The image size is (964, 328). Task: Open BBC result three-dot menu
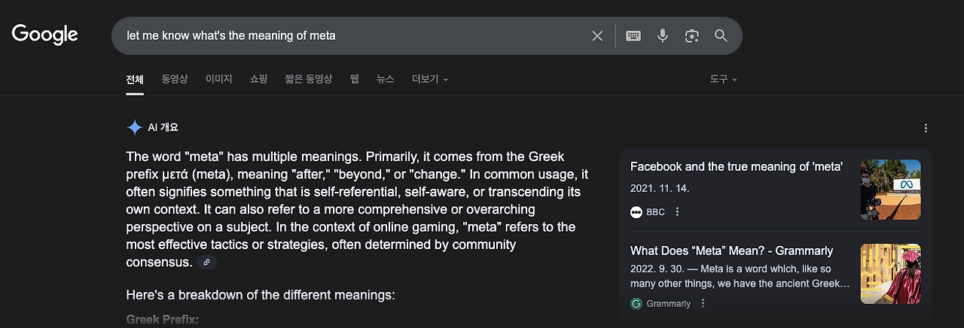point(677,212)
